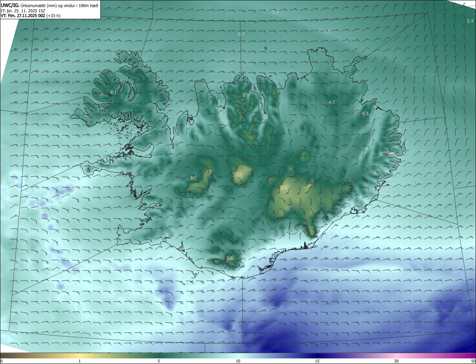Click the 15 tick on the color scale

pyautogui.click(x=317, y=361)
